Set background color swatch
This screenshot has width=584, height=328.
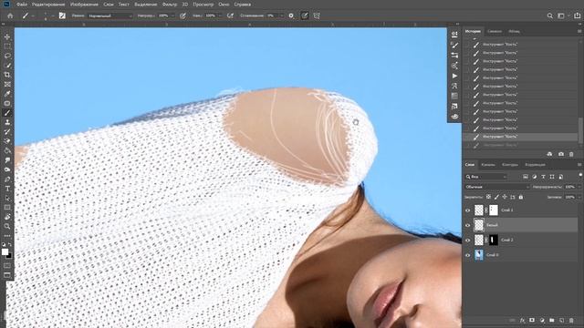click(x=10, y=256)
